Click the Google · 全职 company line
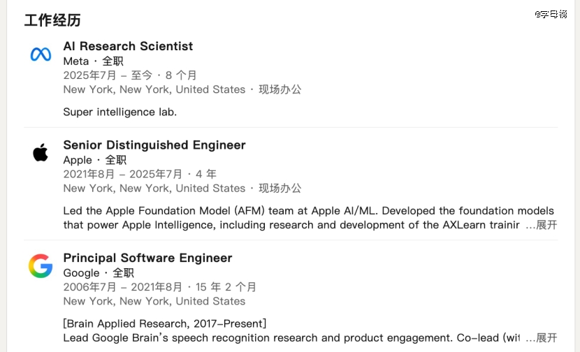This screenshot has width=580, height=352. coord(99,273)
